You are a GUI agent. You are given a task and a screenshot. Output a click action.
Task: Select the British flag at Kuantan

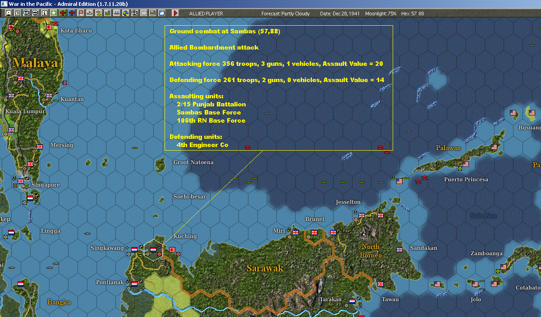[x=49, y=96]
